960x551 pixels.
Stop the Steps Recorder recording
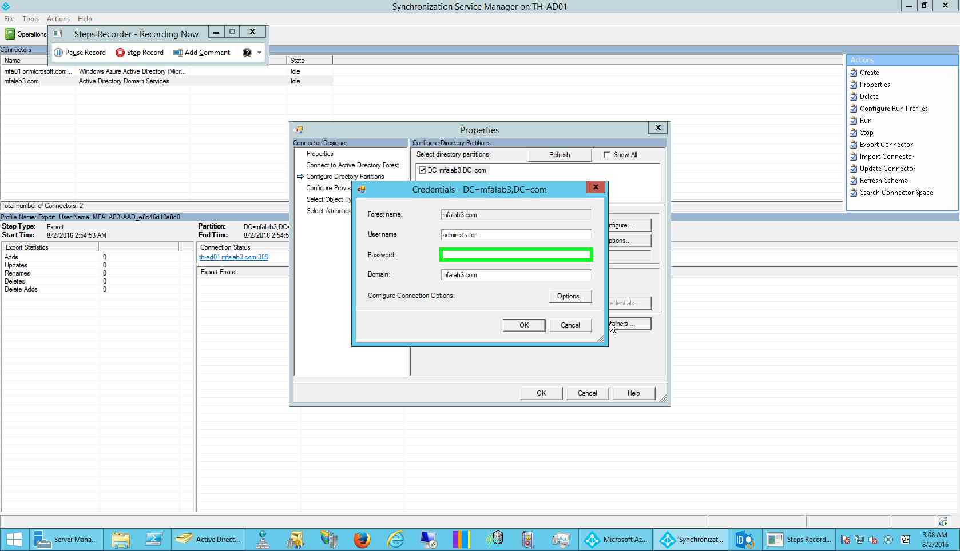140,53
